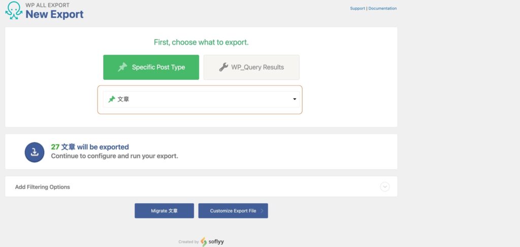
Task: Click the Customize Export File button
Action: click(233, 211)
